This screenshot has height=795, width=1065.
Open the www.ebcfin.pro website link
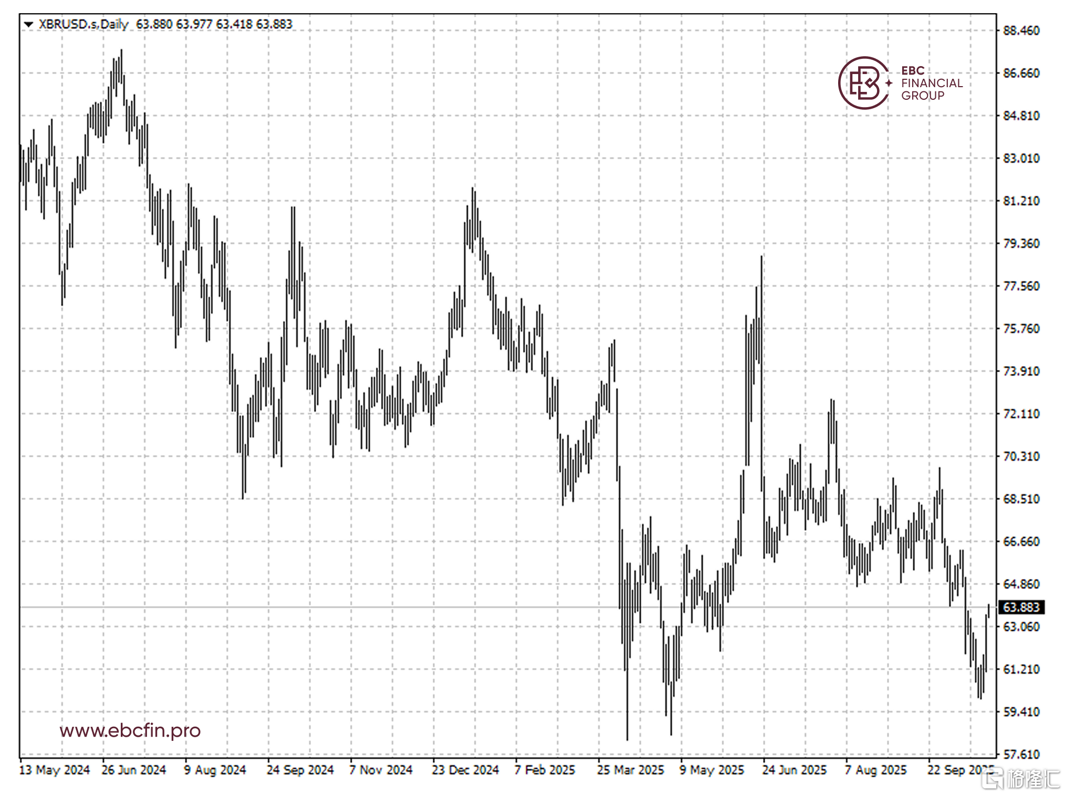coord(130,730)
